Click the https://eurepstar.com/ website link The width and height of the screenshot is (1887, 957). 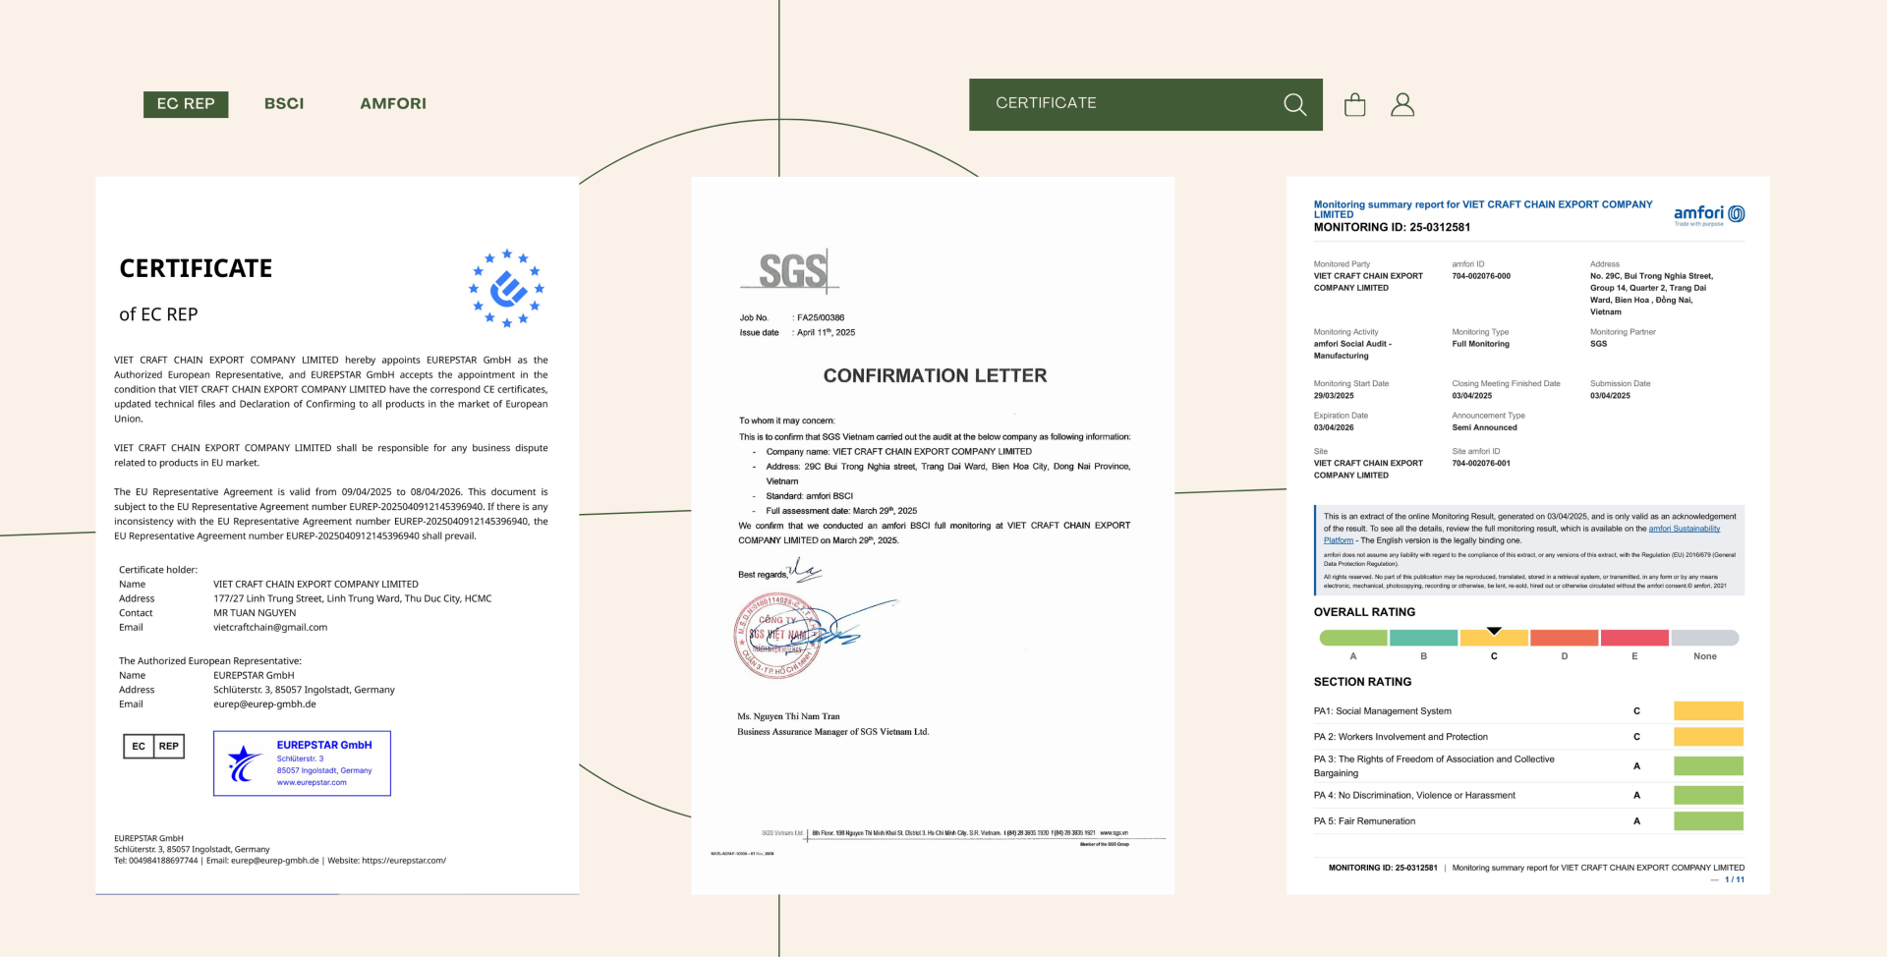pyautogui.click(x=404, y=861)
